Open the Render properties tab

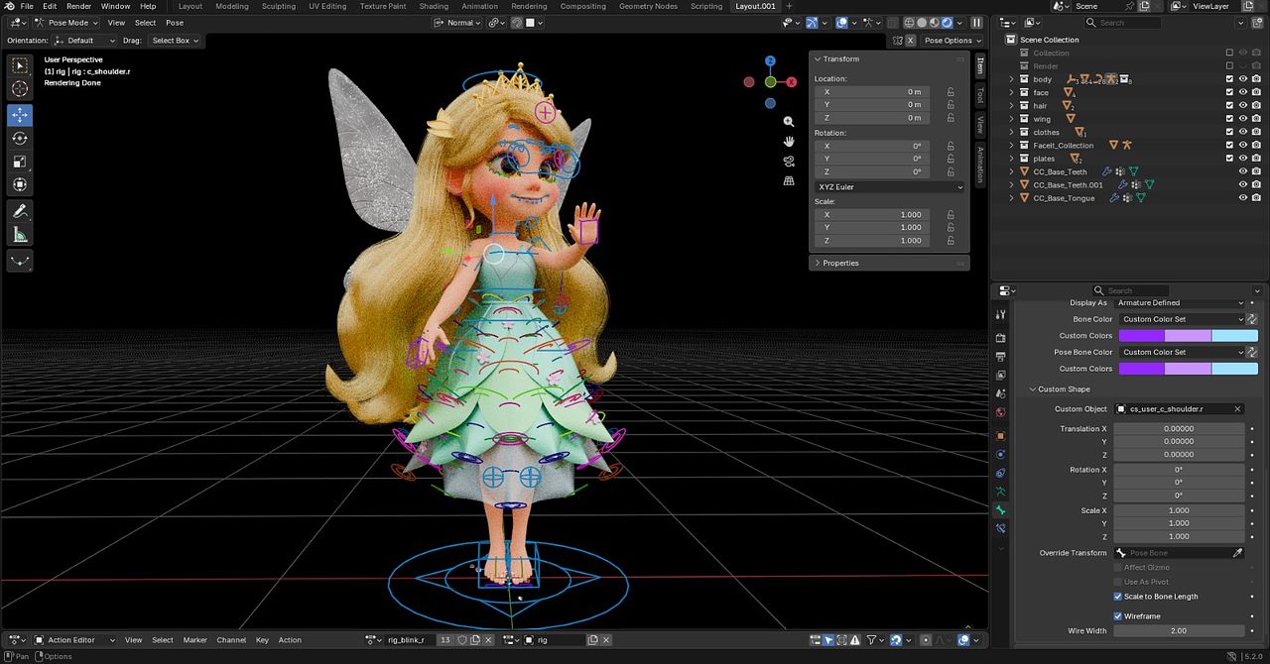[1000, 338]
